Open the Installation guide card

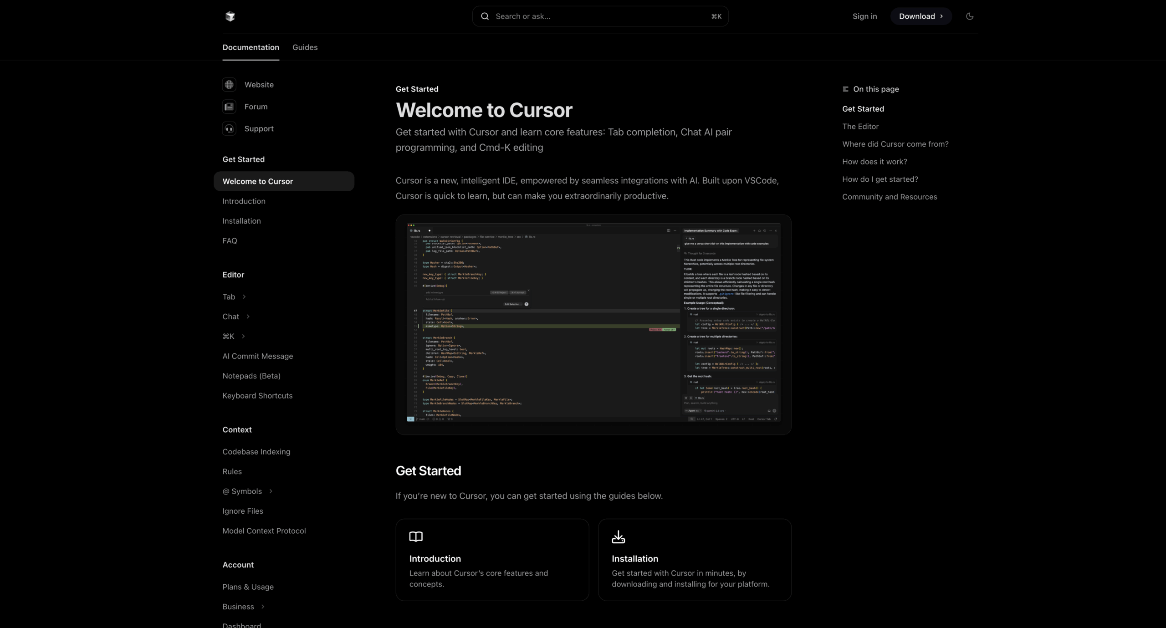coord(695,560)
